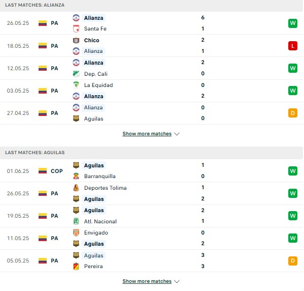Screen dimensions: 304x291
Task: Open the Aguilas vs Pereira 3-3 match row
Action: point(151,260)
